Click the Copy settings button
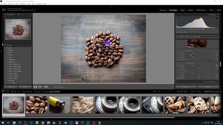 point(11,87)
